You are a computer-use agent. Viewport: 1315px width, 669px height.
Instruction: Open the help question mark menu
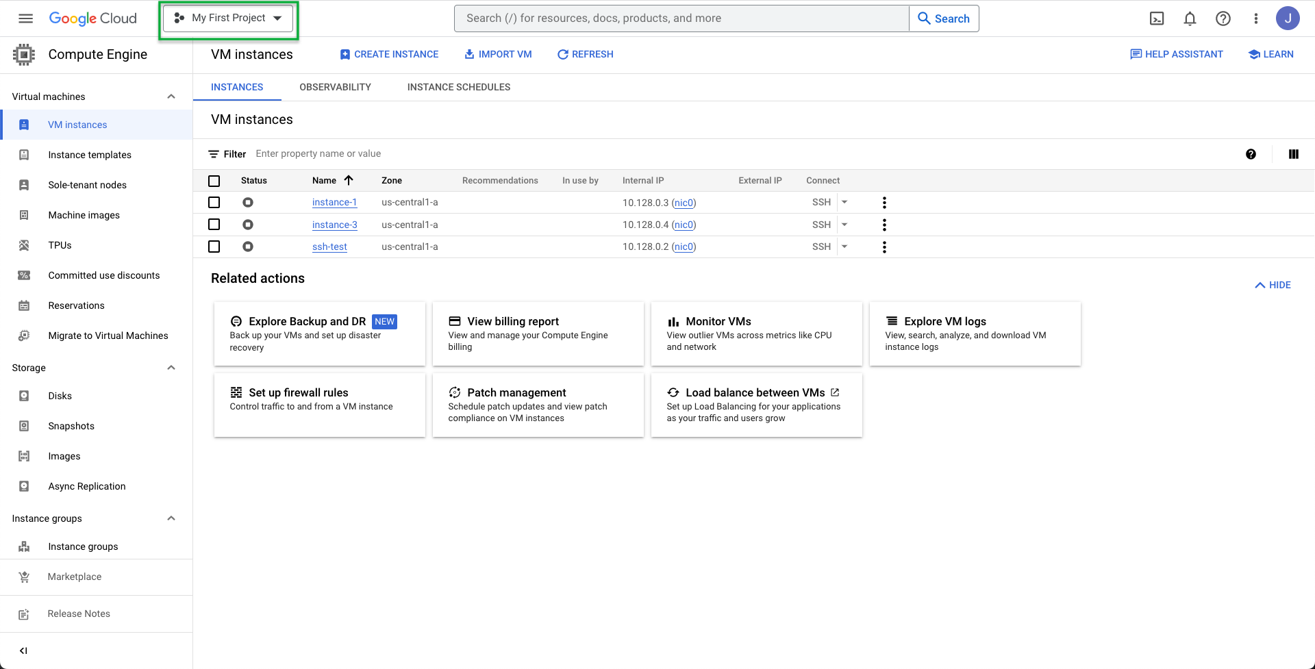(x=1223, y=18)
